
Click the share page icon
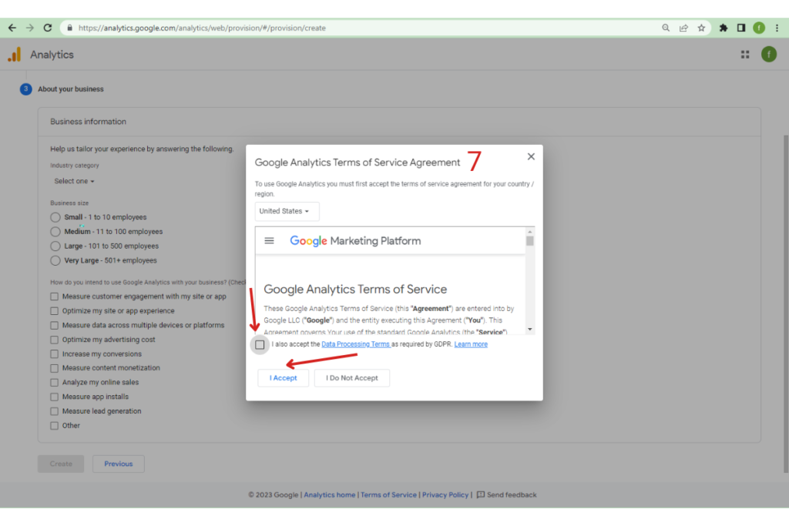[683, 28]
